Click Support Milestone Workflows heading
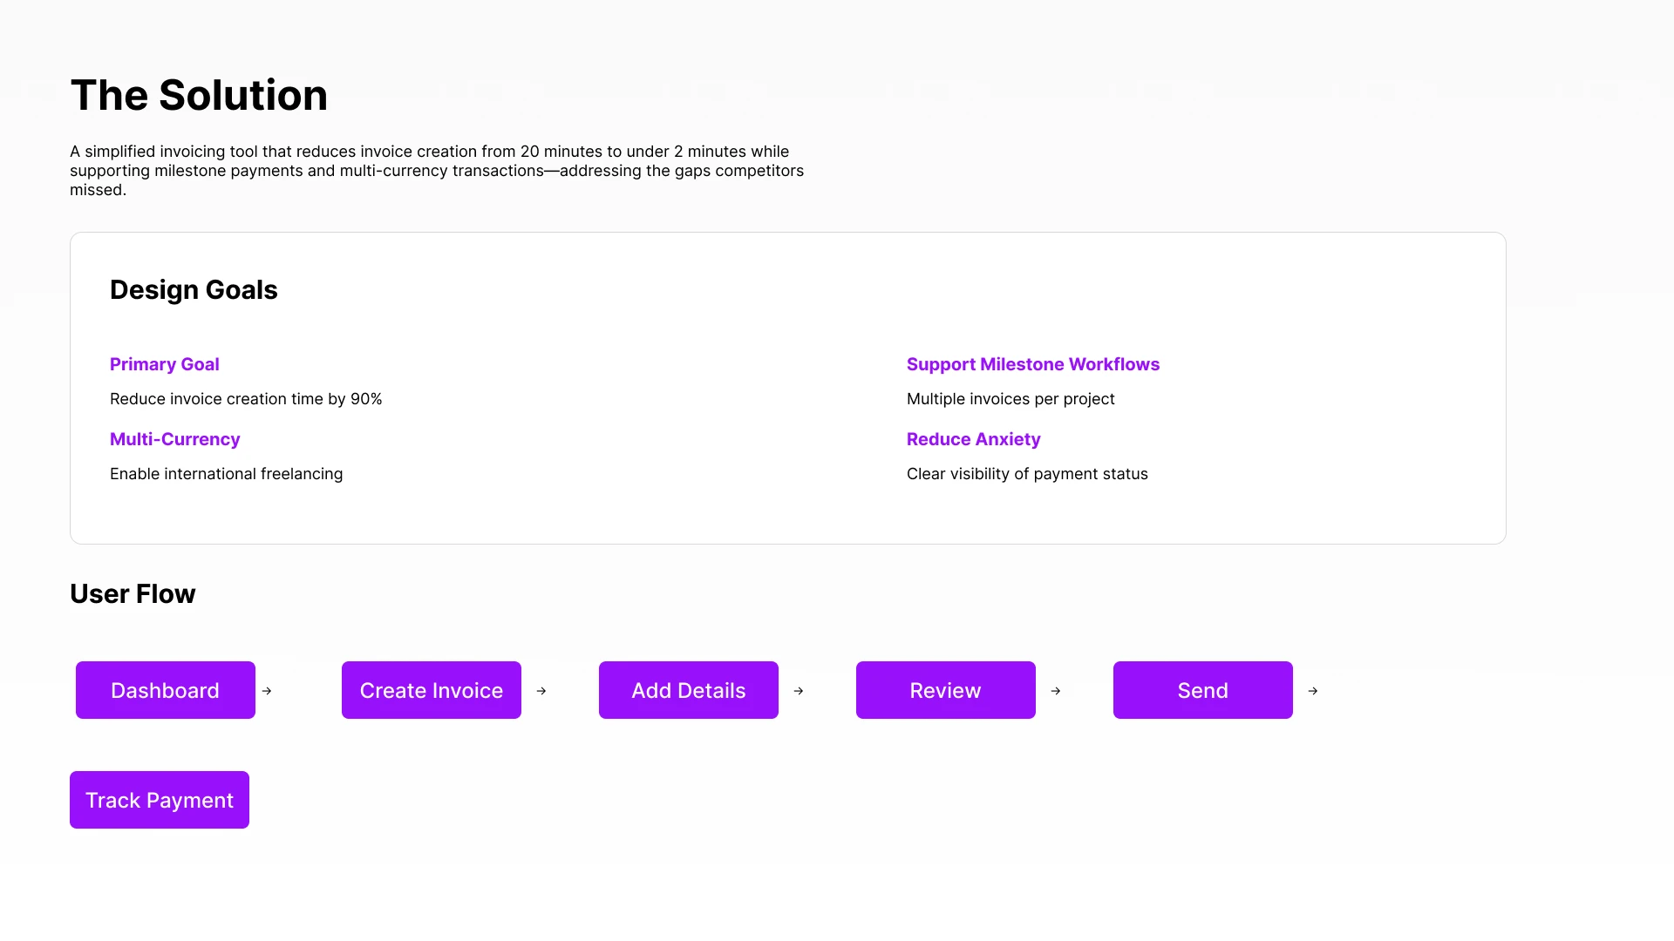This screenshot has width=1674, height=941. point(1033,364)
